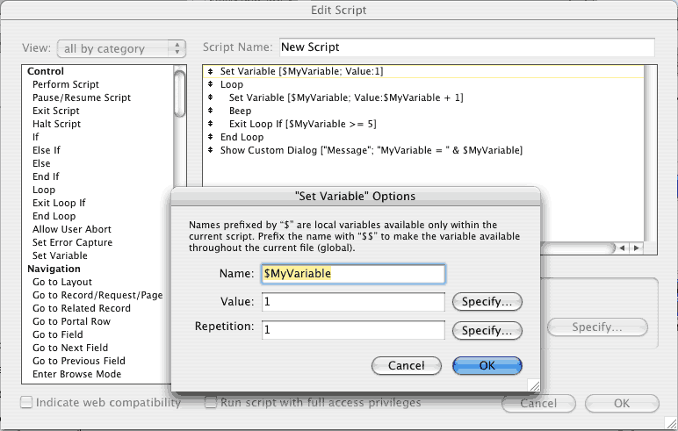Toggle Run script with full access privileges
The image size is (678, 431).
pos(211,402)
